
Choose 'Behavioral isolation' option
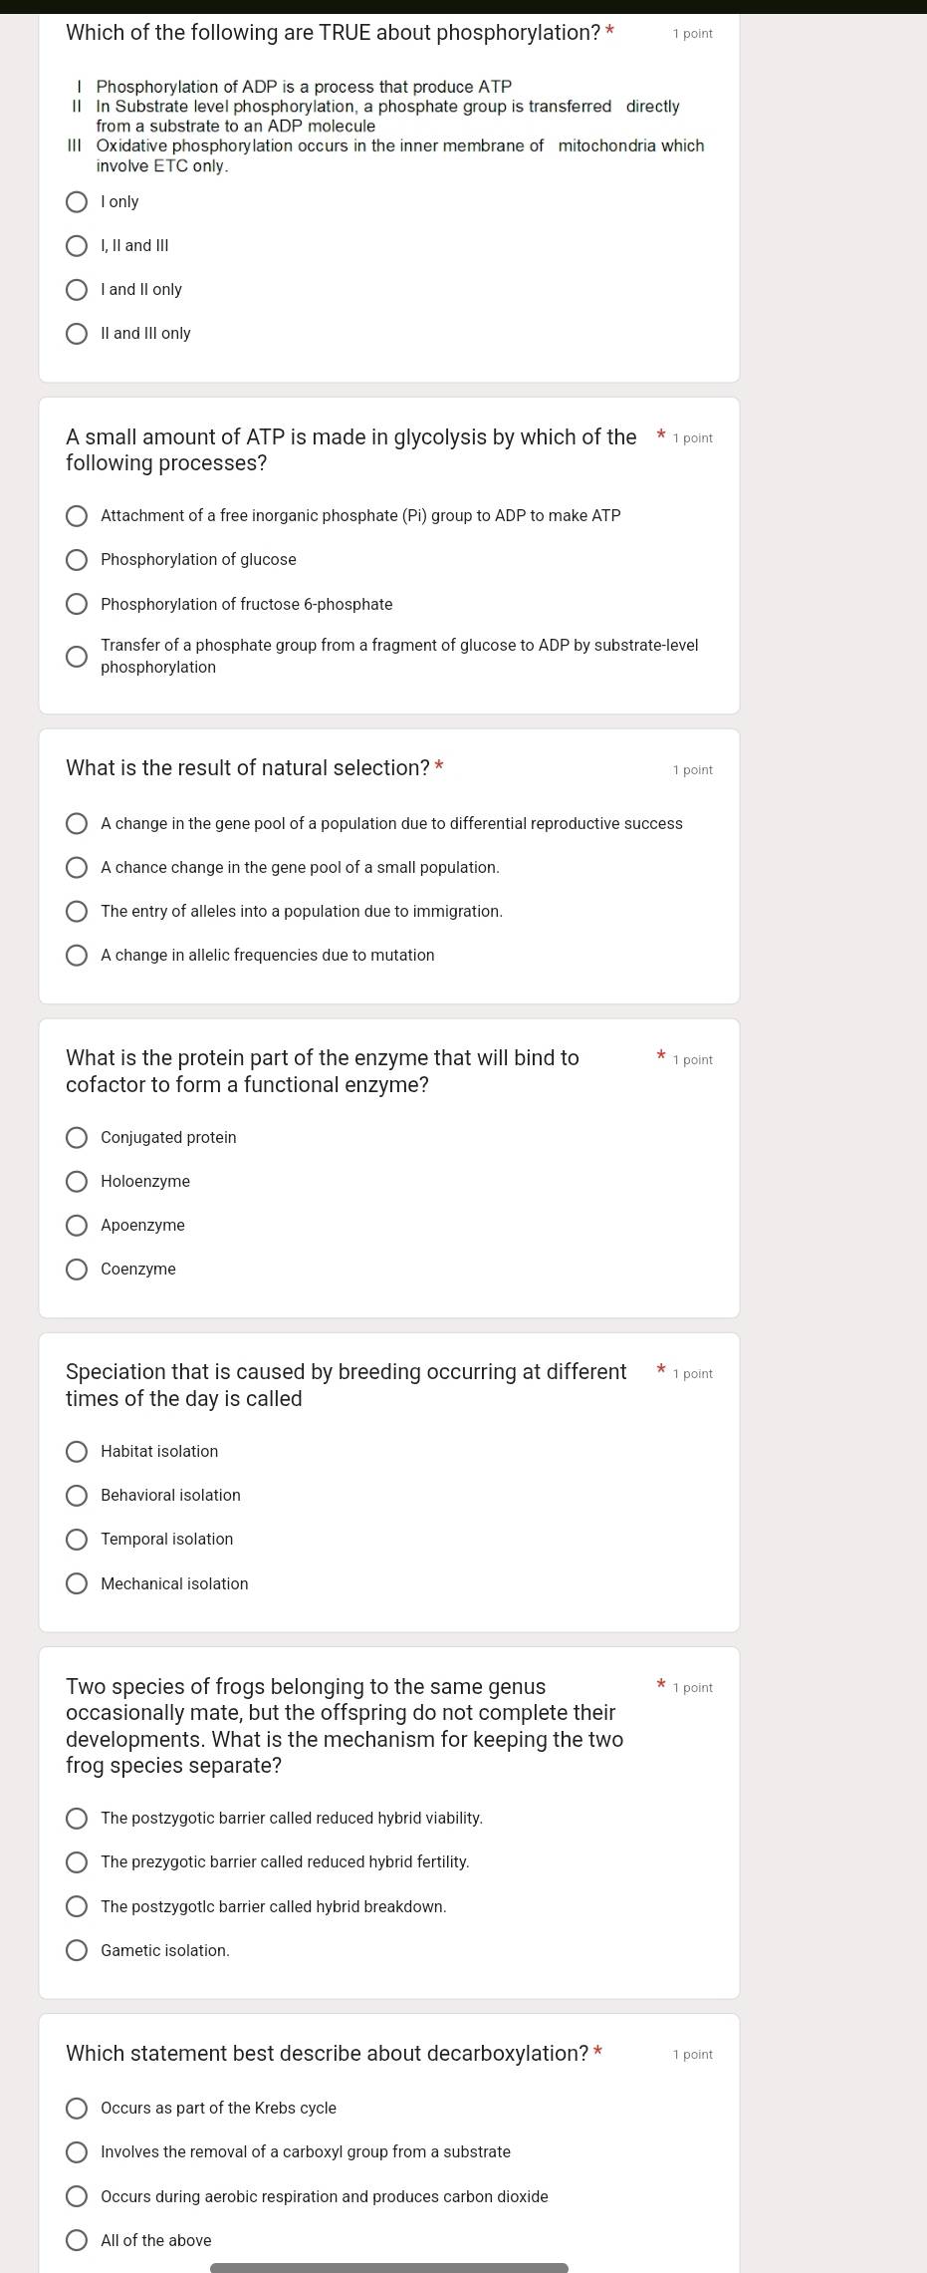77,1496
